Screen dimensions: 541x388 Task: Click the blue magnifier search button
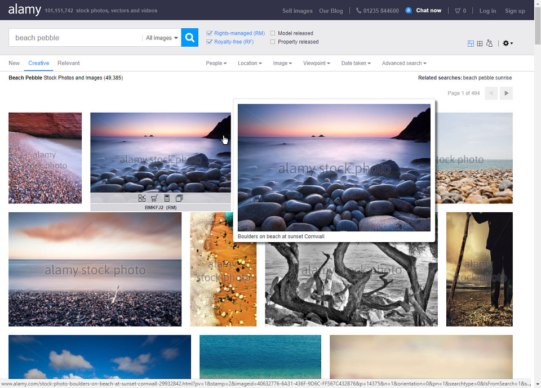coord(189,37)
